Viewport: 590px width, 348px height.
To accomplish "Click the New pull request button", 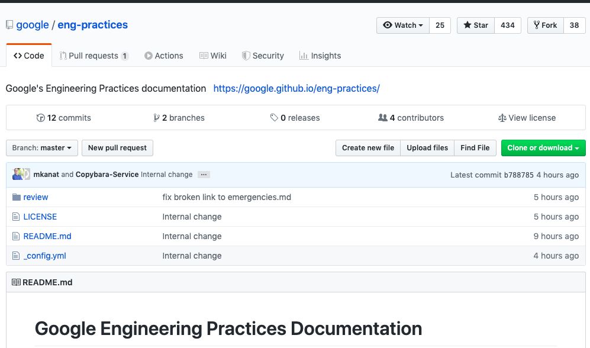I will [117, 148].
